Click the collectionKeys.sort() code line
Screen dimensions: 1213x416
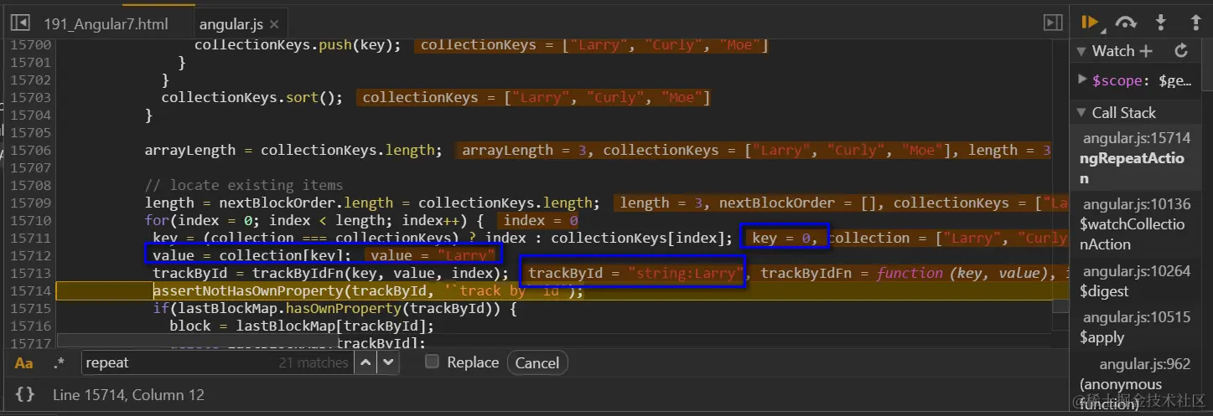pyautogui.click(x=251, y=97)
